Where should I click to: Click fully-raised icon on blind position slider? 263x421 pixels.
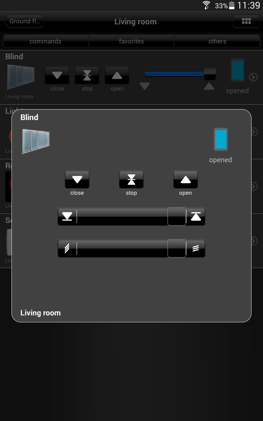click(196, 216)
